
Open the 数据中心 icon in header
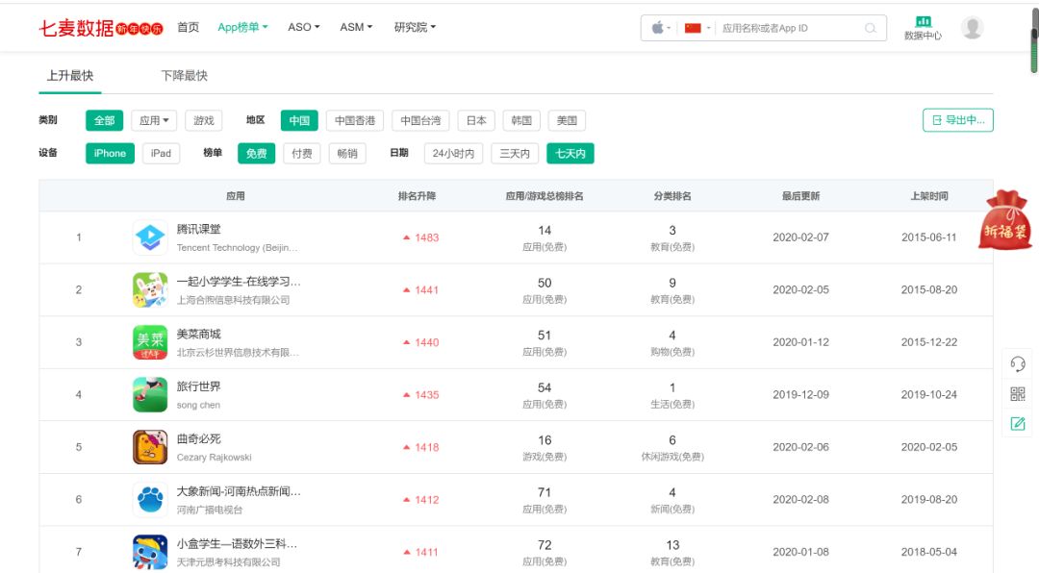[923, 28]
